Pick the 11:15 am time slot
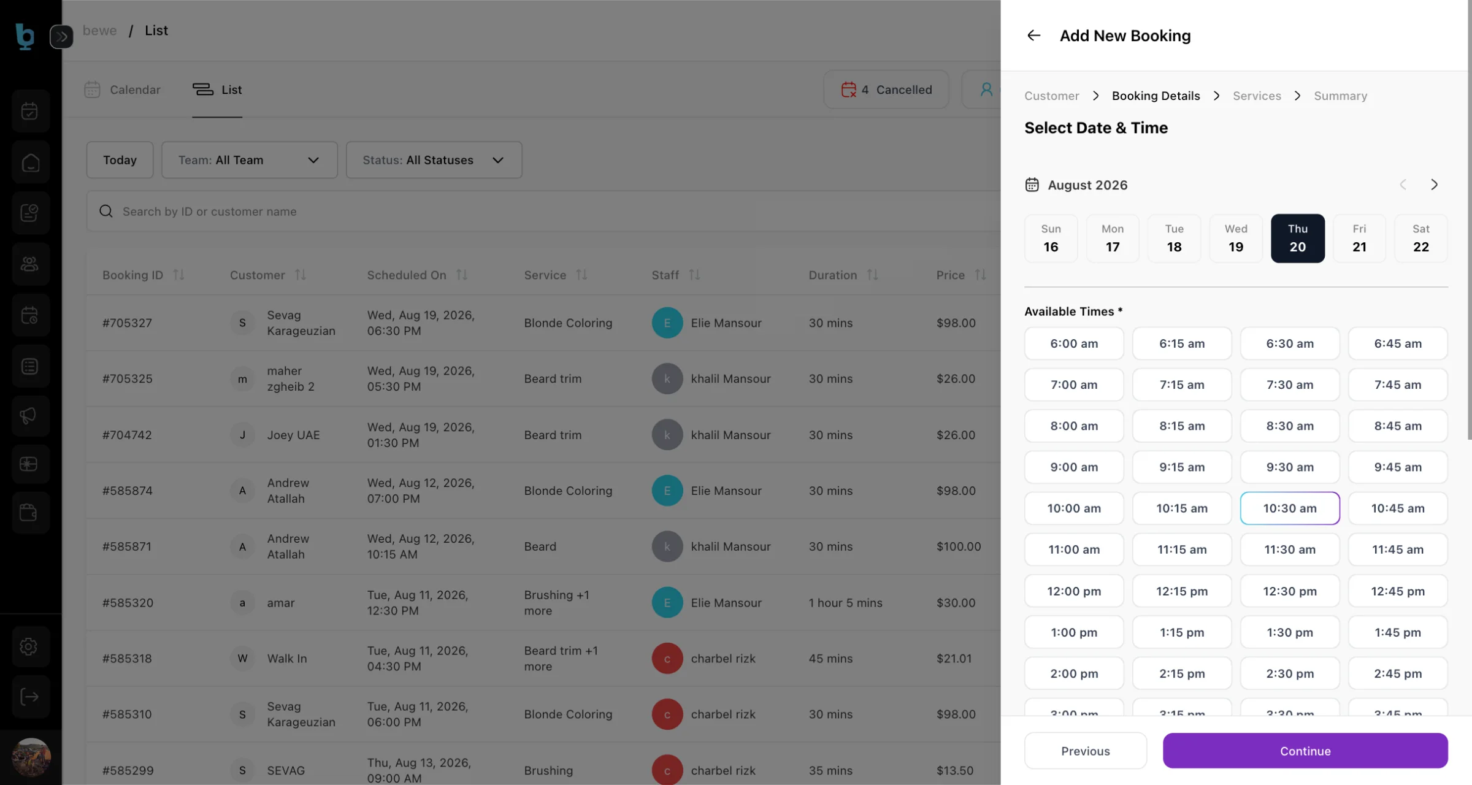Screen dimensions: 1472x785 [x=1182, y=549]
